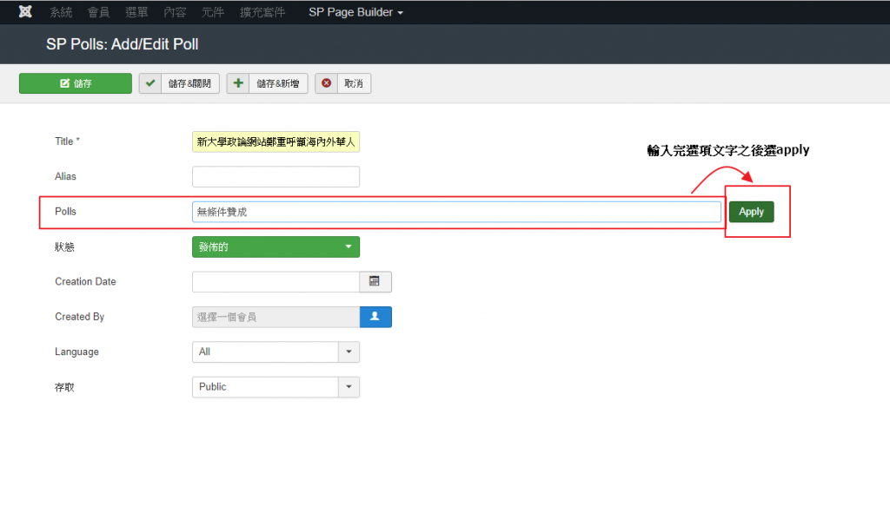
Task: Click the green 儲存 save button
Action: (x=76, y=83)
